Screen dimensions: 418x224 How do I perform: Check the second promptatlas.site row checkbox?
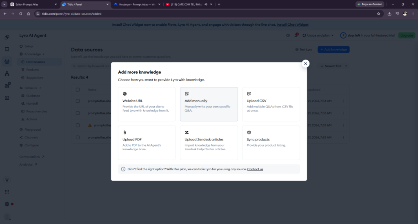click(78, 113)
